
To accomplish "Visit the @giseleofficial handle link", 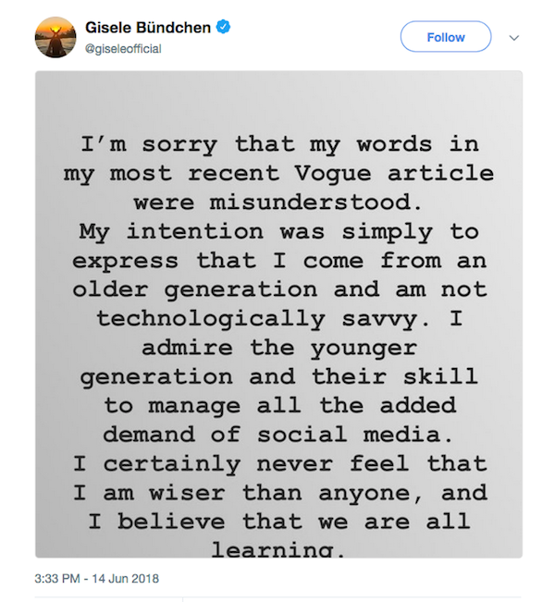I will (x=123, y=49).
